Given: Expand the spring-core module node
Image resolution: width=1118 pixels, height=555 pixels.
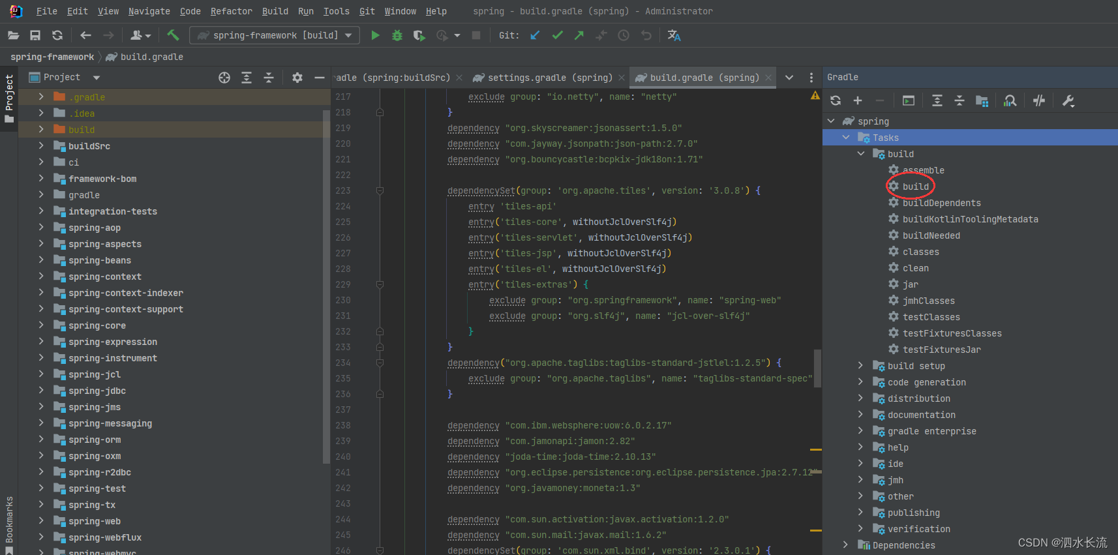Looking at the screenshot, I should 41,325.
